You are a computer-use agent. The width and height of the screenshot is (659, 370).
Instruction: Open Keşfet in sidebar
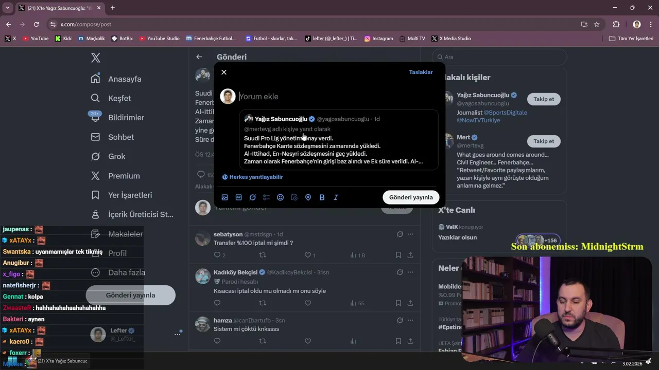coord(111,98)
